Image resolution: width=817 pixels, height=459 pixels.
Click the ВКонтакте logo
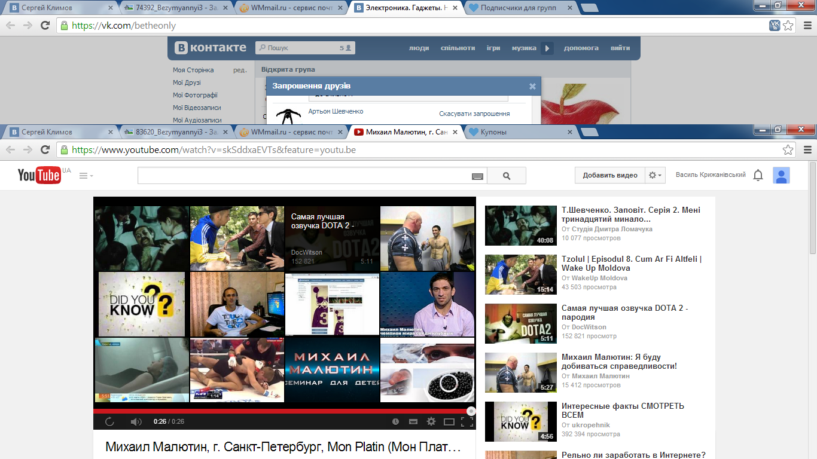coord(211,48)
